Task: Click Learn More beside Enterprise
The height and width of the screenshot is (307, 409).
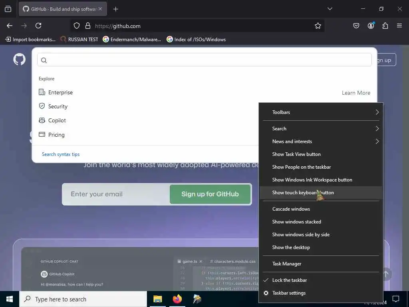Action: point(356,93)
